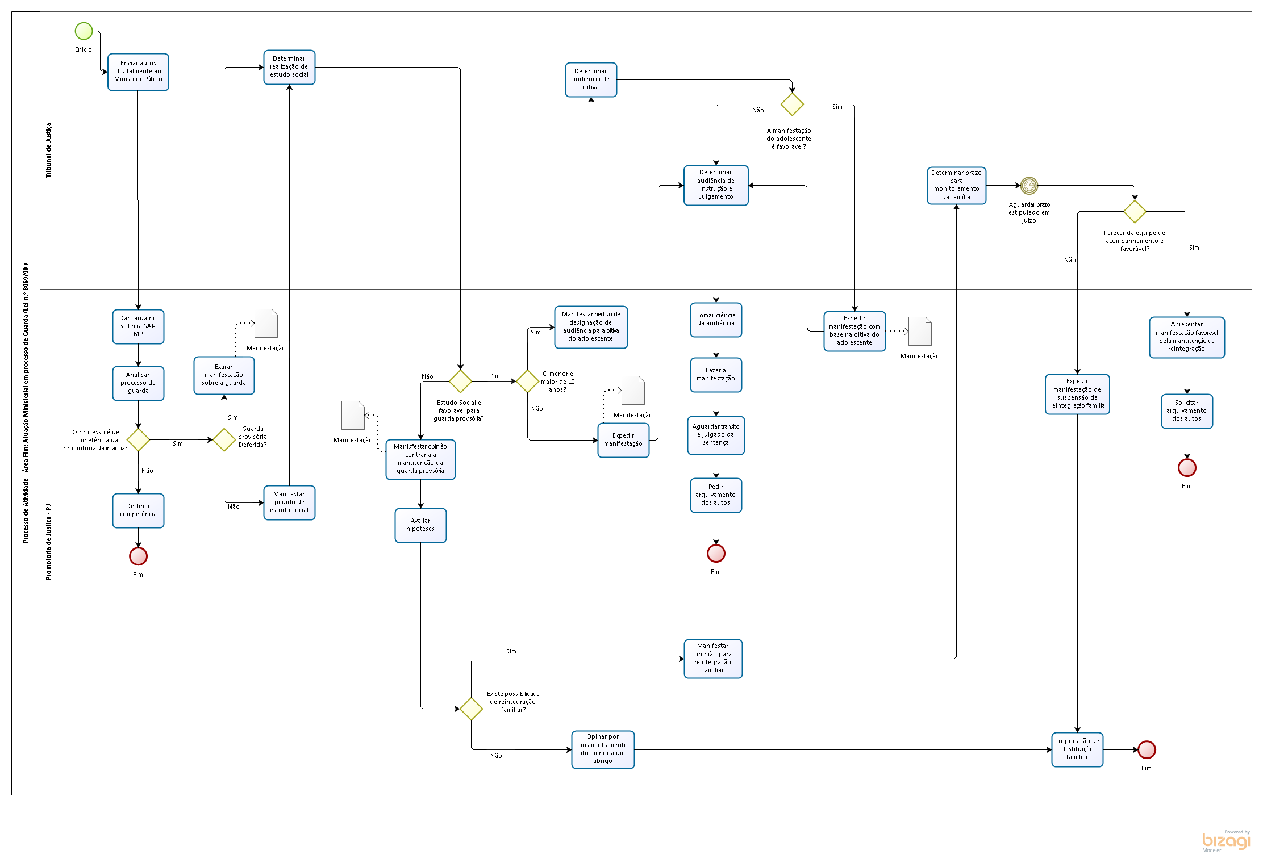The image size is (1263, 859).
Task: Click the gateway 'Guarda provisória Deferida?' diamond
Action: 224,439
